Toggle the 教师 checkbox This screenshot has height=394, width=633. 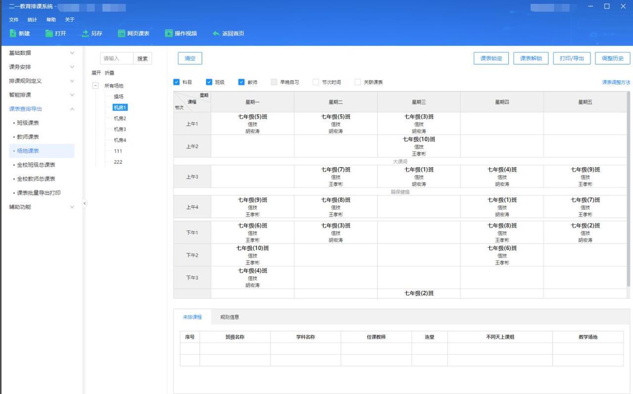click(x=241, y=82)
